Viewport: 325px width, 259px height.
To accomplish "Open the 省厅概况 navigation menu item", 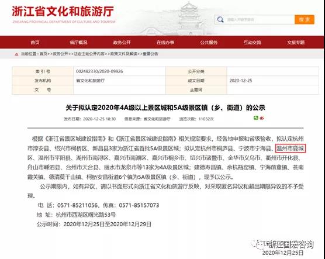I will pyautogui.click(x=78, y=43).
